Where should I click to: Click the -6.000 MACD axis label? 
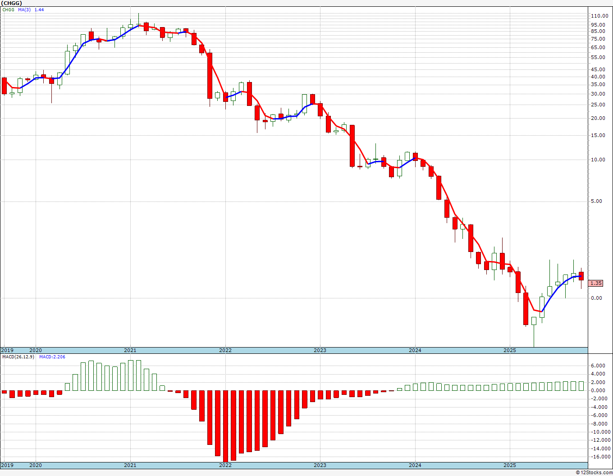[x=599, y=415]
